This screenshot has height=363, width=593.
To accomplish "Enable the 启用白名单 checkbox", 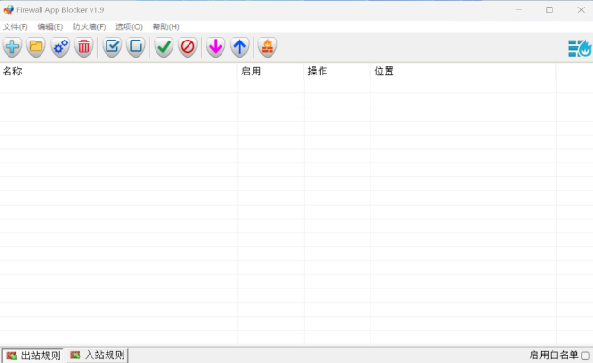I will point(585,355).
